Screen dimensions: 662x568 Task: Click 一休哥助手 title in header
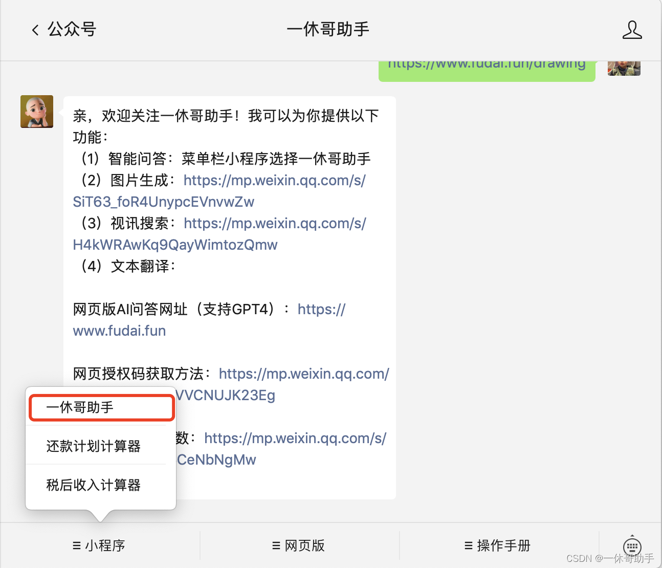click(x=328, y=29)
